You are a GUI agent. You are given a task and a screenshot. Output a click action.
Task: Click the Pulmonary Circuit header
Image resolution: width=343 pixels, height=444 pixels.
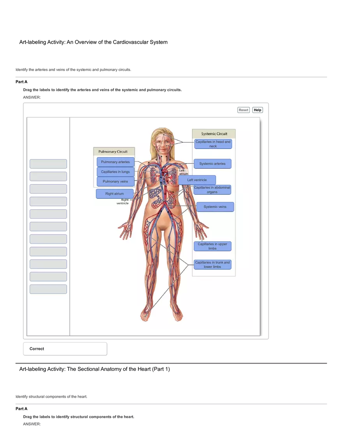[113, 152]
